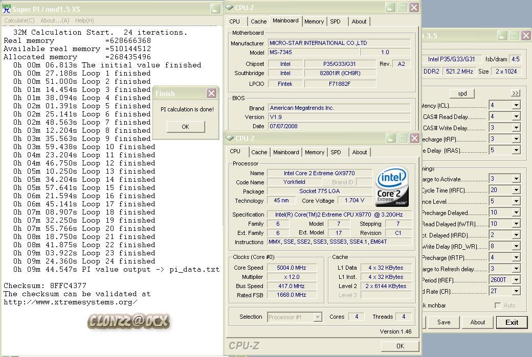Screen dimensions: 532x357
Task: Switch to Memory tab in lower CPU-Z
Action: [x=315, y=152]
